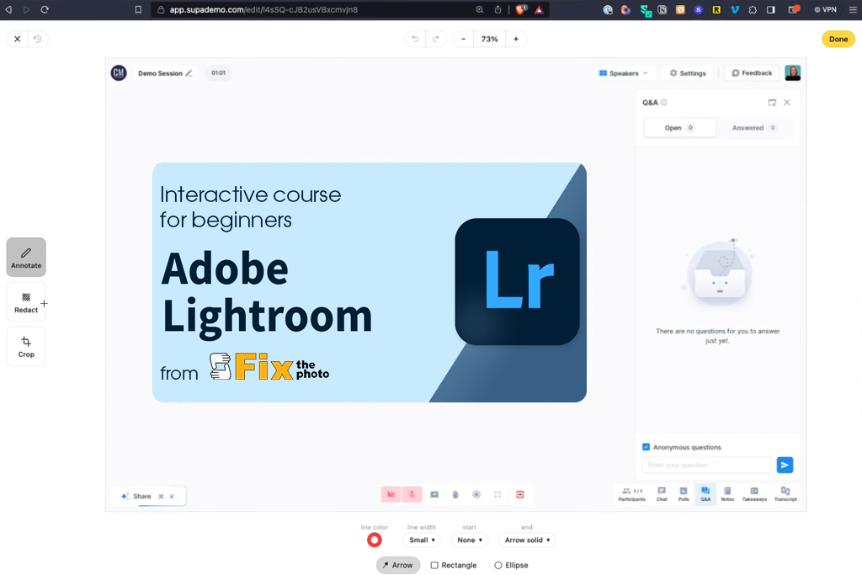Click the bookmark icon in address bar
862x575 pixels.
(138, 9)
